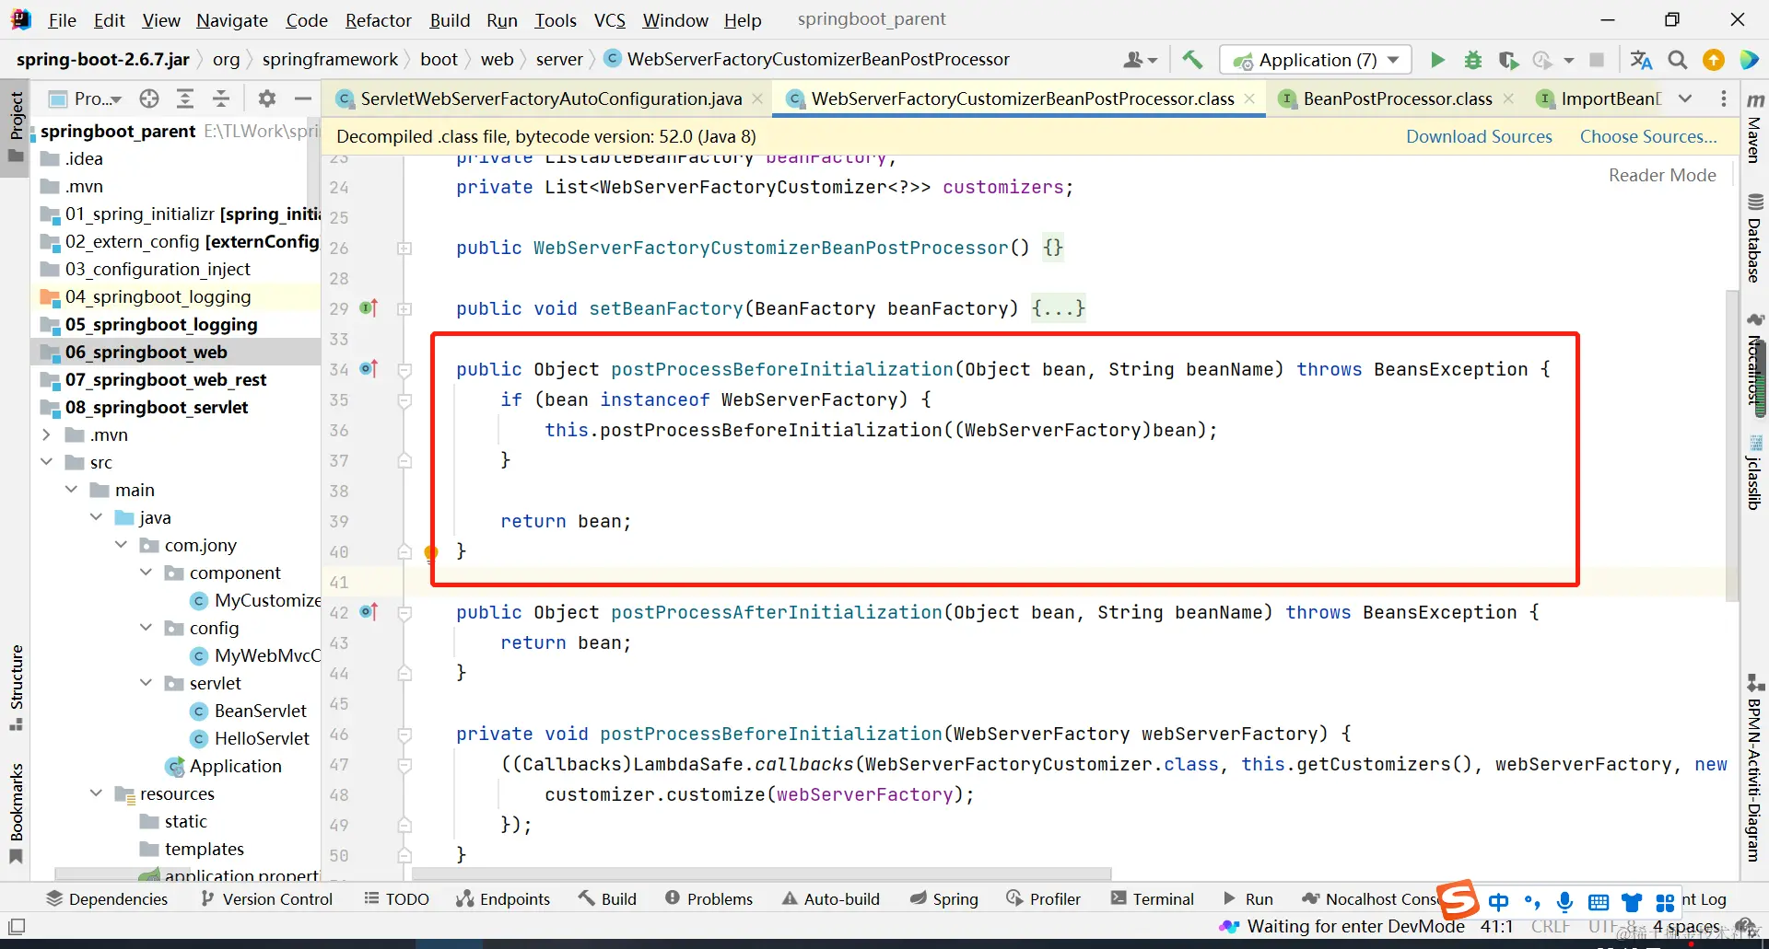This screenshot has width=1769, height=949.
Task: Start debugging with the bug icon
Action: coord(1473,60)
